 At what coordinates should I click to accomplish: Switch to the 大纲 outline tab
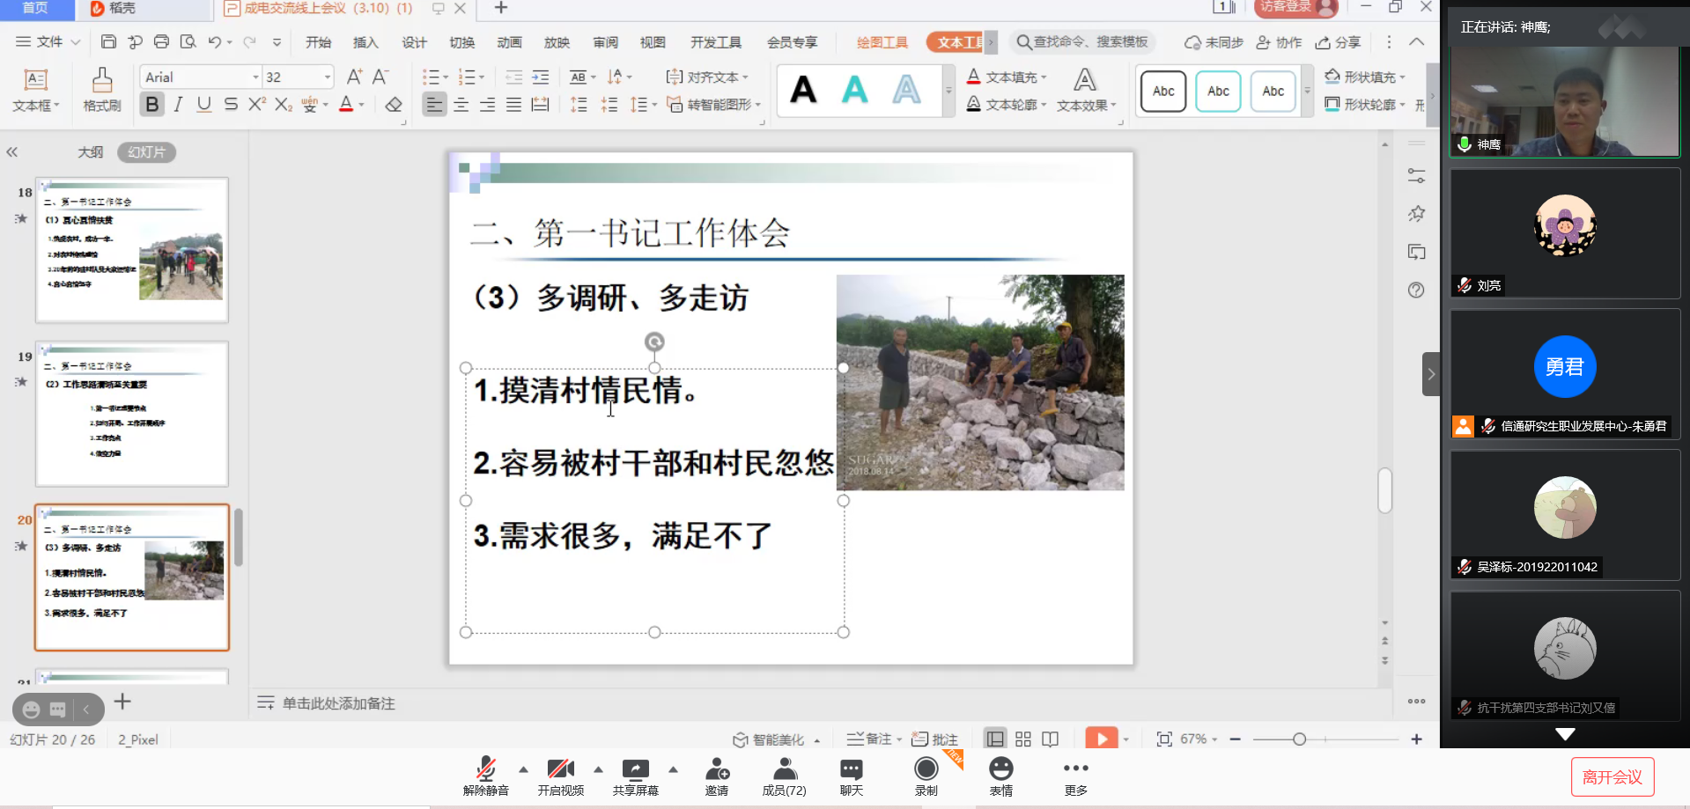(90, 152)
